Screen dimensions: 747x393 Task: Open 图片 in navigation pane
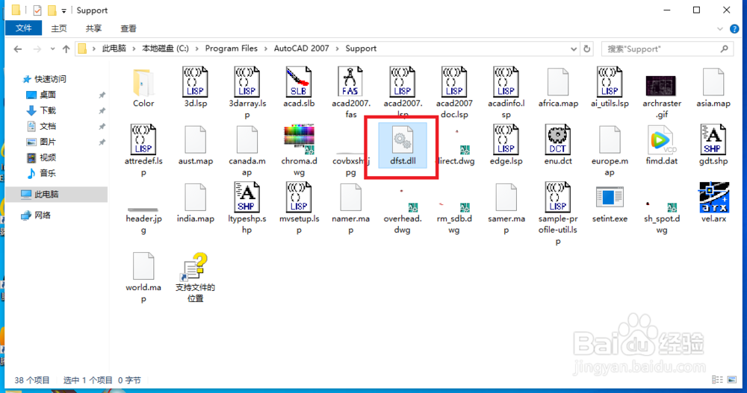point(48,142)
